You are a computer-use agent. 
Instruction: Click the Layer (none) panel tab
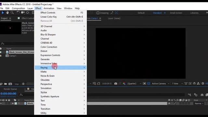(x=114, y=18)
